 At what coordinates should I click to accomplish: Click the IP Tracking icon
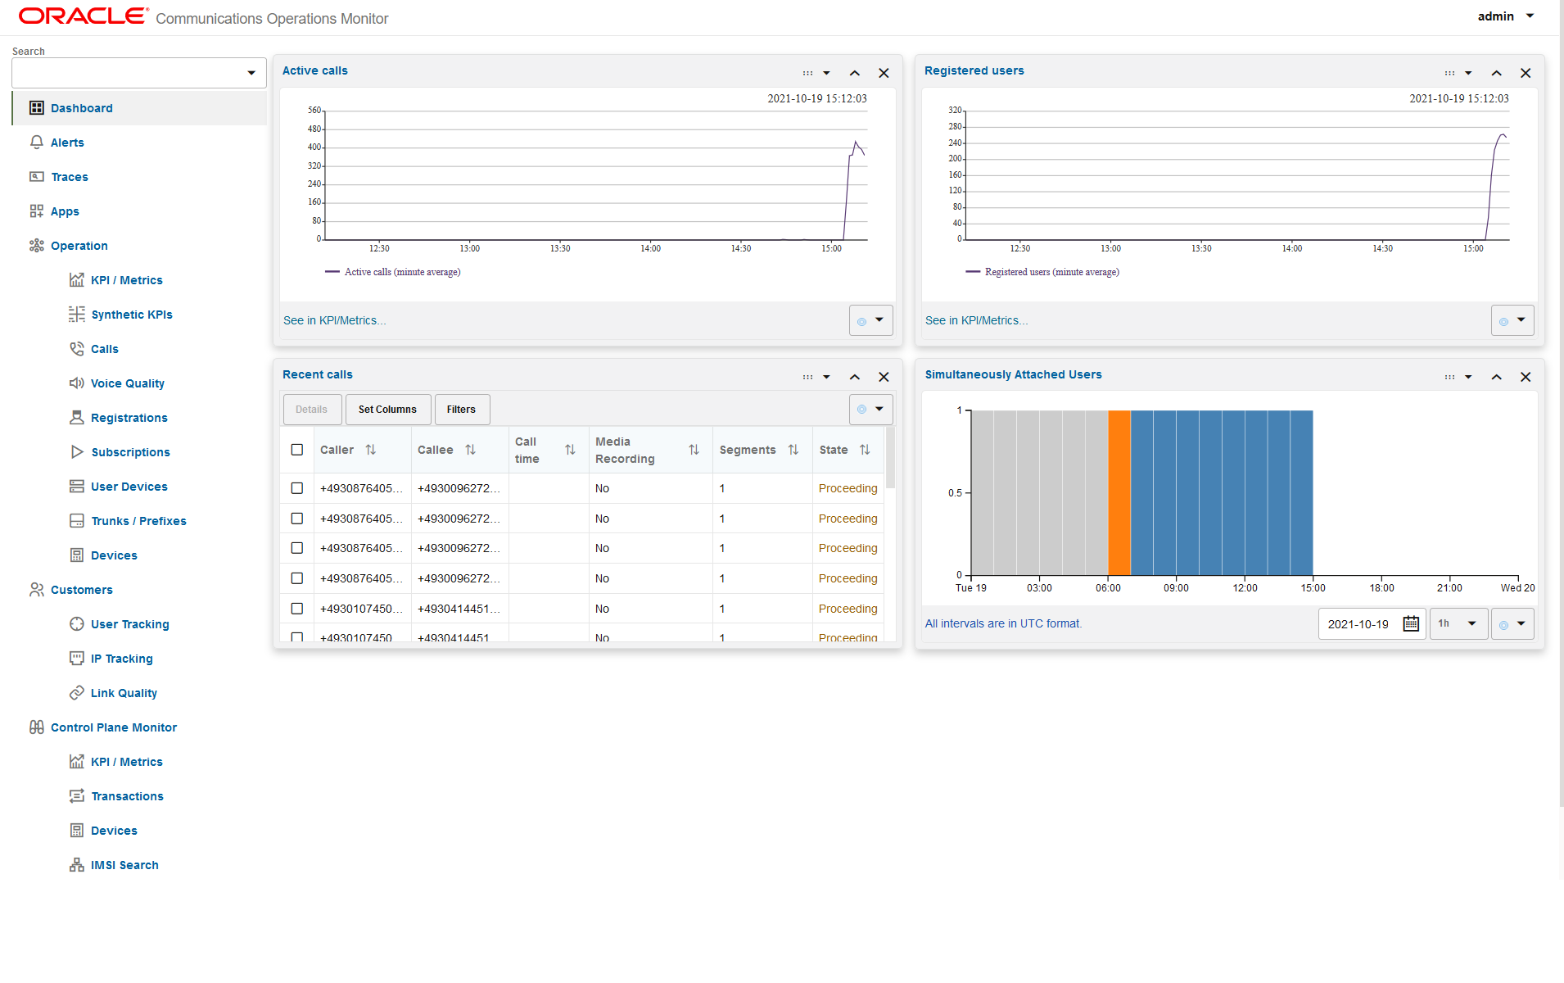[x=76, y=659]
